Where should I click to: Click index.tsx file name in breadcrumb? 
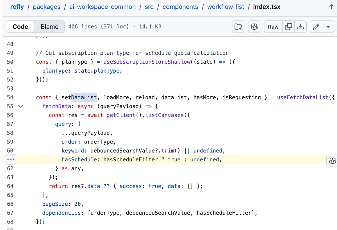267,7
